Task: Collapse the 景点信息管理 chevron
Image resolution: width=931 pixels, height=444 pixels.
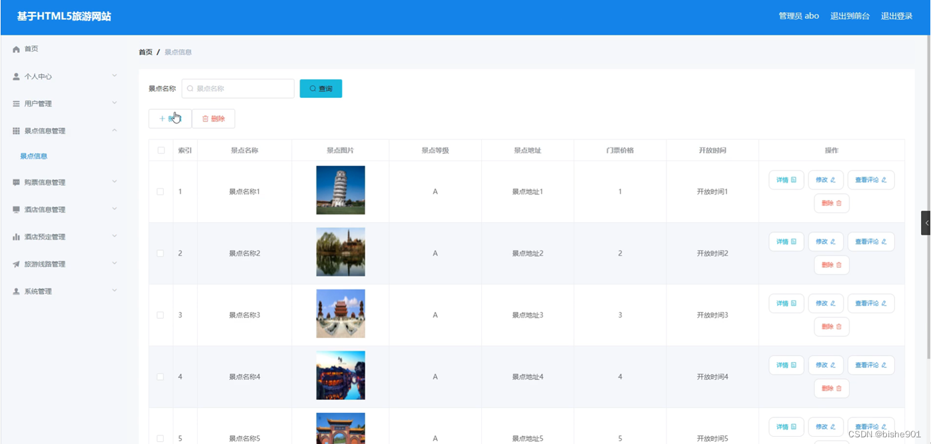Action: coord(114,131)
